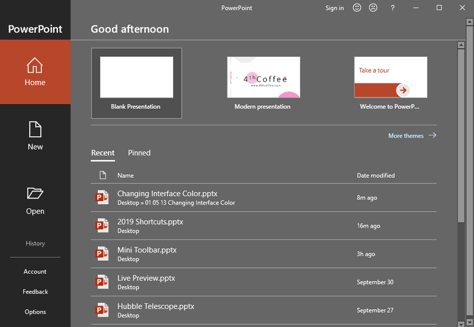Close the PowerPoint window
The image size is (474, 327).
[462, 8]
